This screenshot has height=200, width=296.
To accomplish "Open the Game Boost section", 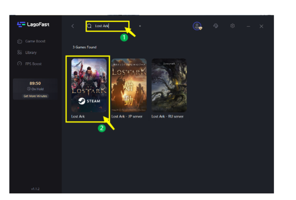I will [31, 41].
